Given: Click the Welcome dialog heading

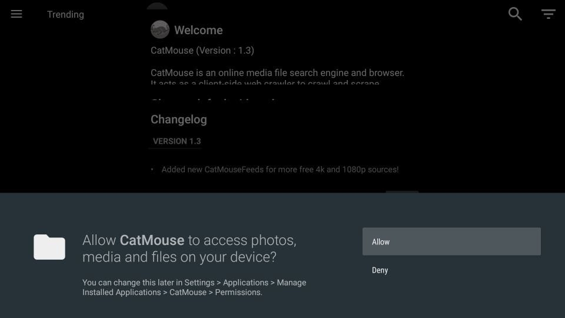Looking at the screenshot, I should tap(198, 30).
